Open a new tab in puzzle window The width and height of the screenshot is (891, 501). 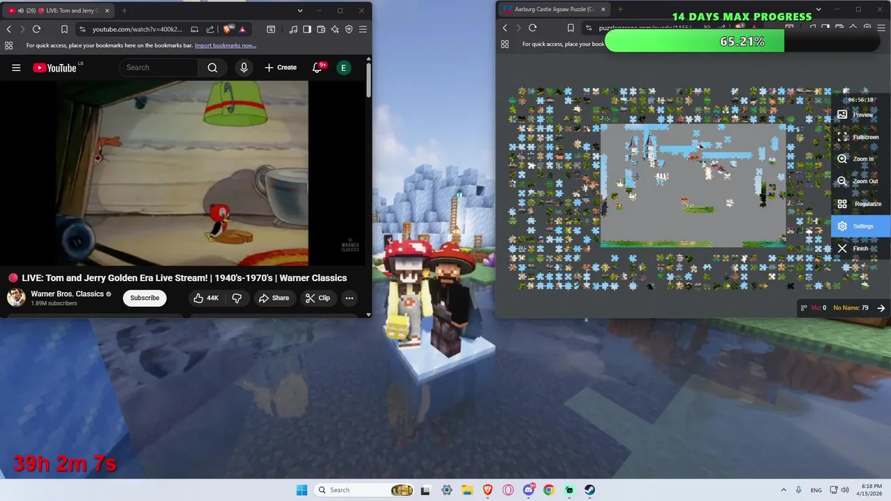coord(620,9)
